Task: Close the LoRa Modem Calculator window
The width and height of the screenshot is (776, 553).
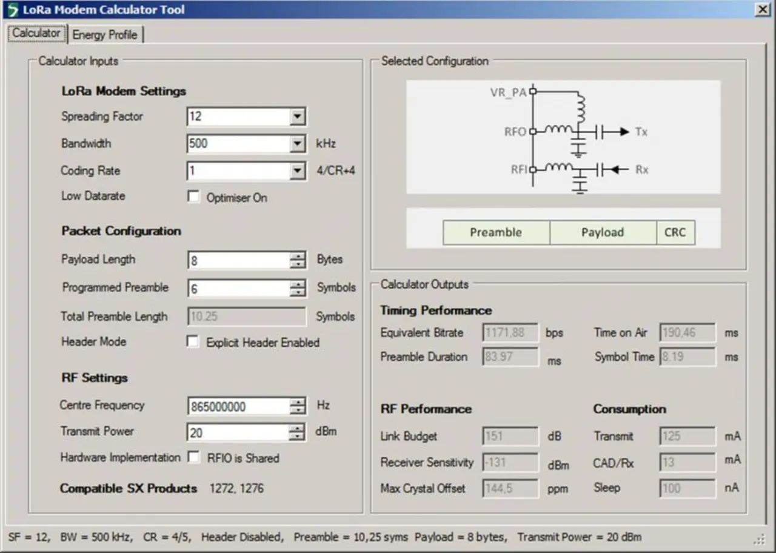Action: click(762, 10)
